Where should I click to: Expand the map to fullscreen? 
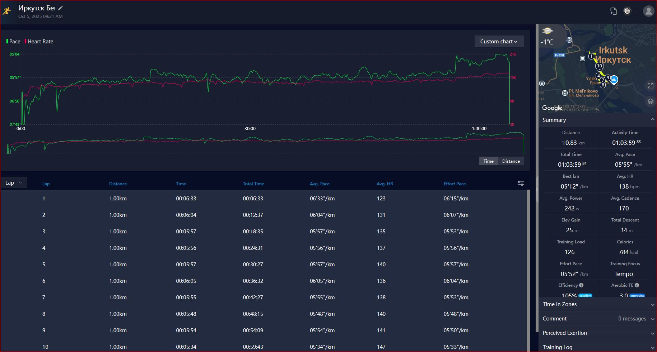(650, 86)
